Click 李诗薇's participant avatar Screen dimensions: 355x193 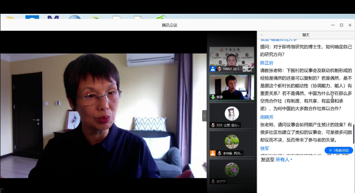[231, 142]
